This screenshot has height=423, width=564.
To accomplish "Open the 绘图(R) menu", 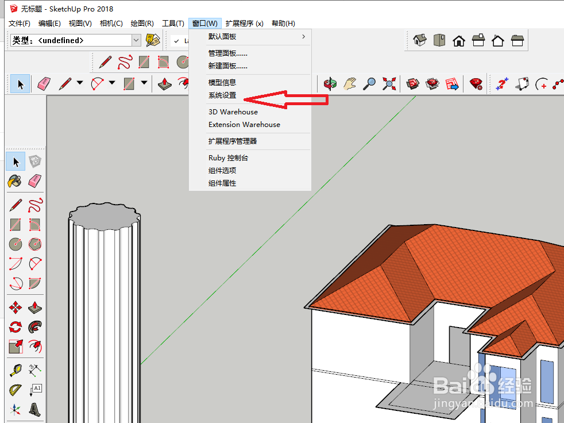I will [x=142, y=24].
